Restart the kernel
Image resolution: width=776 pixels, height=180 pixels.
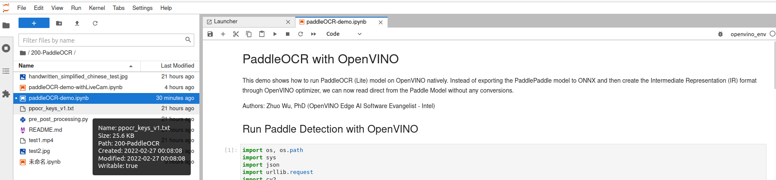[301, 34]
